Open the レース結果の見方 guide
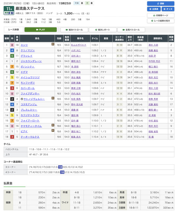178x213 pixels. (161, 21)
